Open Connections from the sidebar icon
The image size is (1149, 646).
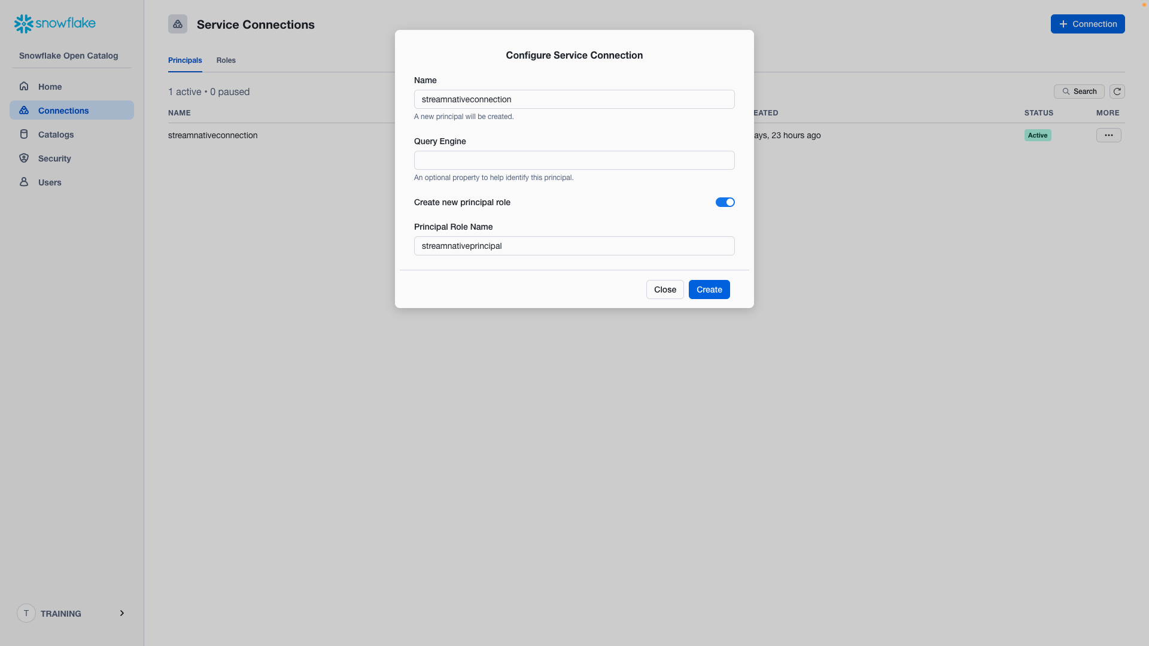click(x=24, y=110)
